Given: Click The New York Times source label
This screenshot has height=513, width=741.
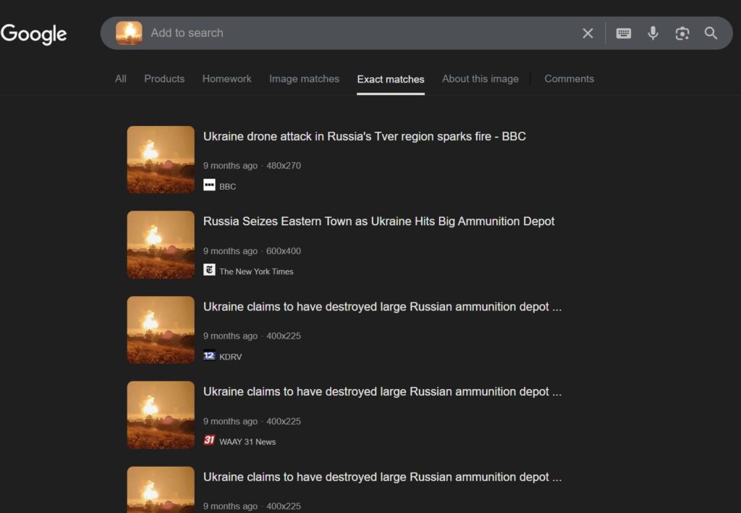Looking at the screenshot, I should (x=256, y=271).
